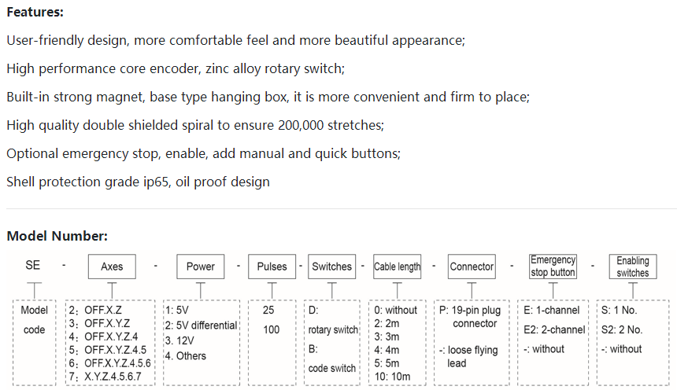Click the "SE" model prefix label
The height and width of the screenshot is (390, 677).
tap(33, 267)
